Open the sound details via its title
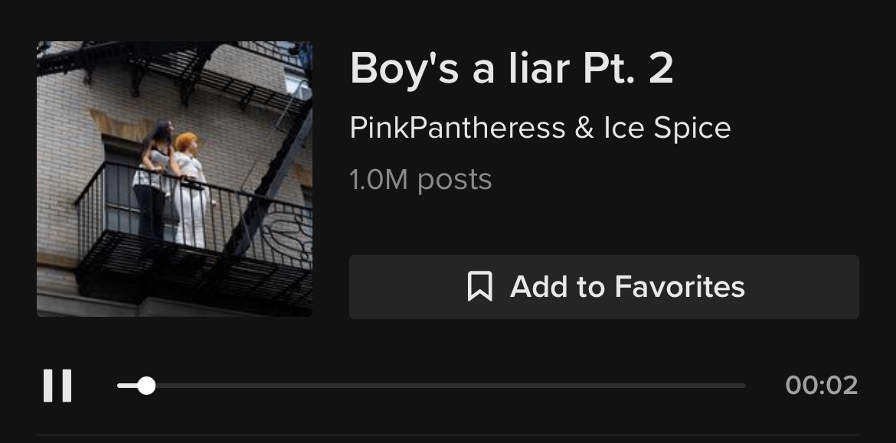Screen dimensions: 896x443 [512, 69]
